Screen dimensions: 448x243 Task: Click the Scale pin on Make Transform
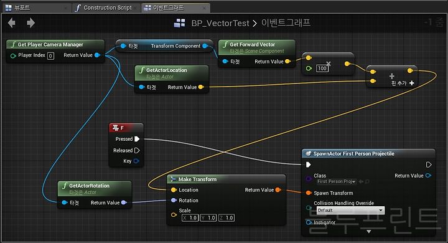174,214
